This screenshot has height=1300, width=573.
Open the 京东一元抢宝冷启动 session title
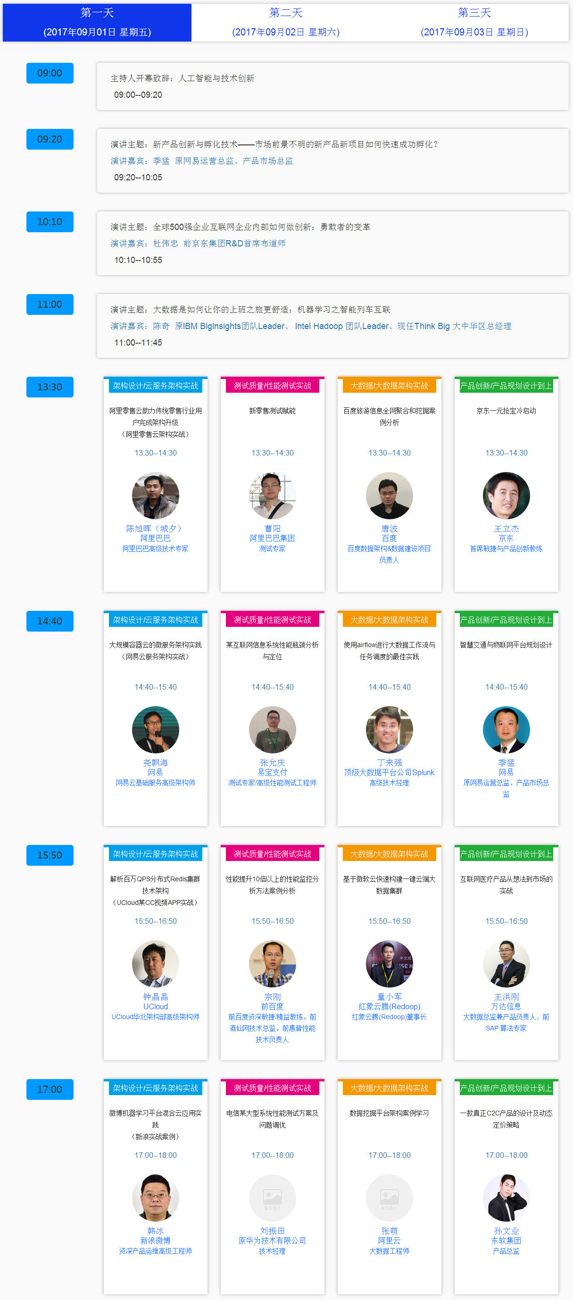tap(507, 411)
